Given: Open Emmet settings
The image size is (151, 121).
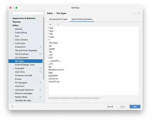Looking at the screenshot, I should pyautogui.click(x=18, y=79).
